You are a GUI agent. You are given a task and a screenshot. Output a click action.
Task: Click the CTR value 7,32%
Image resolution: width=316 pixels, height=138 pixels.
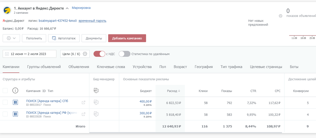[251, 103]
